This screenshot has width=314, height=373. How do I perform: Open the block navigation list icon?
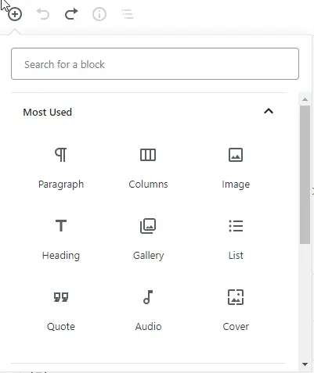tap(128, 14)
